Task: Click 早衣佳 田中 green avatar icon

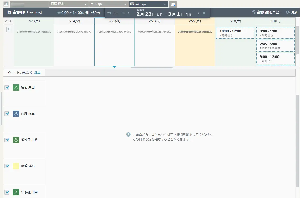Action: pyautogui.click(x=16, y=192)
